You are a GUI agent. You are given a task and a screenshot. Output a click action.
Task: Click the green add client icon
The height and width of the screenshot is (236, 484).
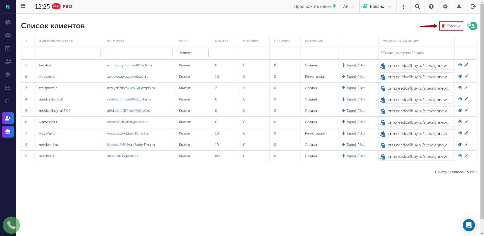pyautogui.click(x=472, y=26)
